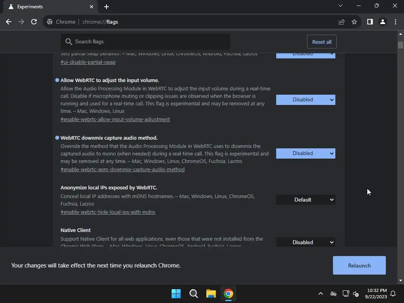The width and height of the screenshot is (404, 303).
Task: Click the magnifier icon in Search flags
Action: pos(69,42)
